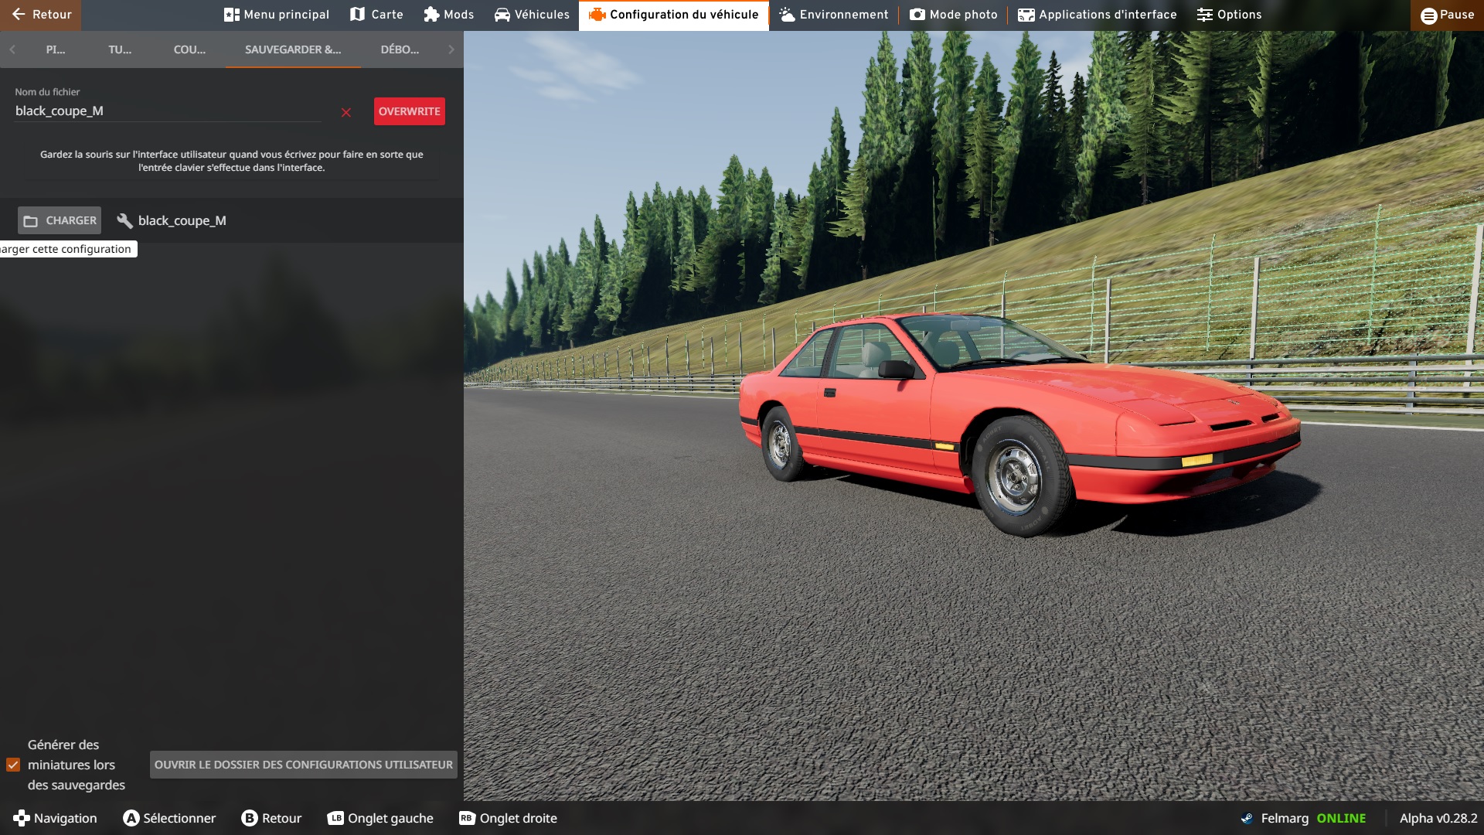
Task: Open Applications d'interface editor
Action: pos(1097,15)
